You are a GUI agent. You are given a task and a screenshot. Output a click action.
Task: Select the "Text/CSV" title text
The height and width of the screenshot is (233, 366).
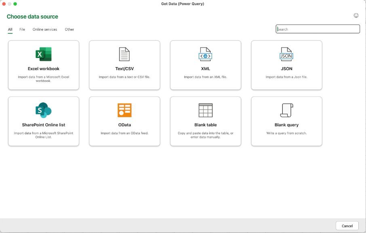(x=124, y=69)
